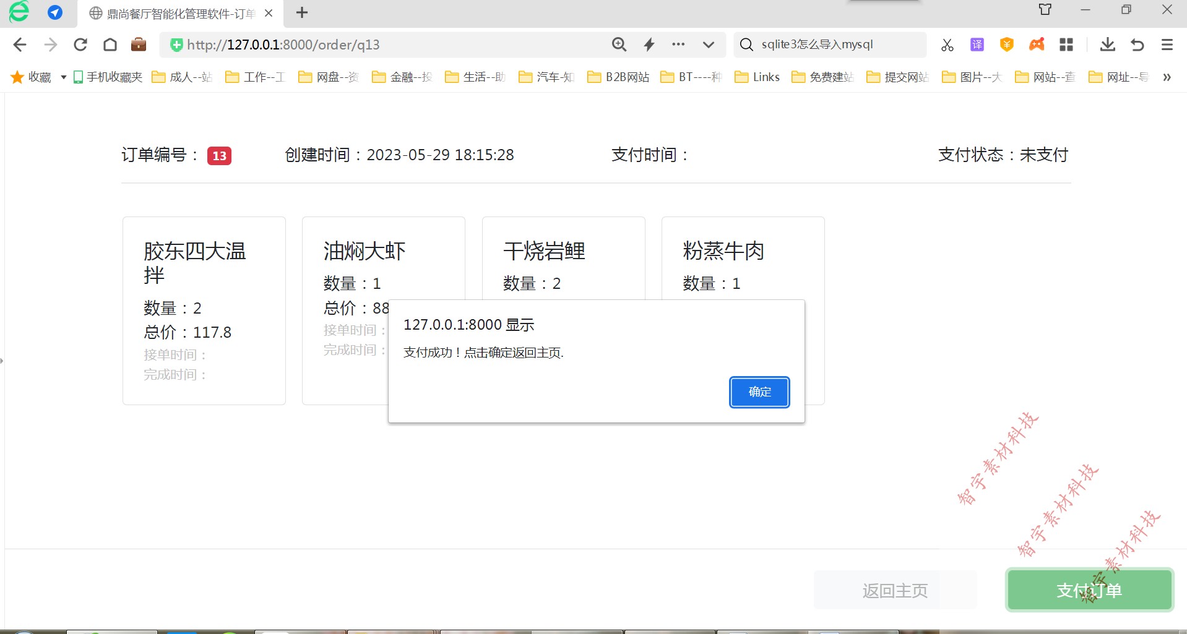This screenshot has width=1187, height=634.
Task: Open the game controller extension icon
Action: [1037, 45]
